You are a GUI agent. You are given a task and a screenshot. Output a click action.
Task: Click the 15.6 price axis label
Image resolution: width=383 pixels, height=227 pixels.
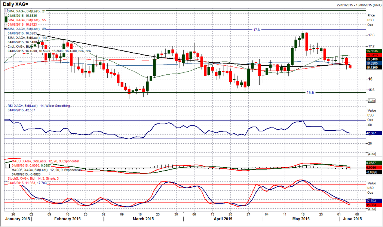tap(371, 90)
